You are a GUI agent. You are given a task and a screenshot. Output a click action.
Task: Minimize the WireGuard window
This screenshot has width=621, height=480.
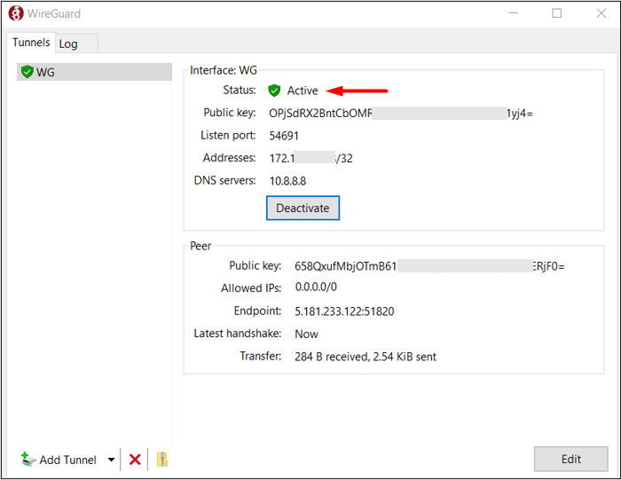click(x=514, y=13)
